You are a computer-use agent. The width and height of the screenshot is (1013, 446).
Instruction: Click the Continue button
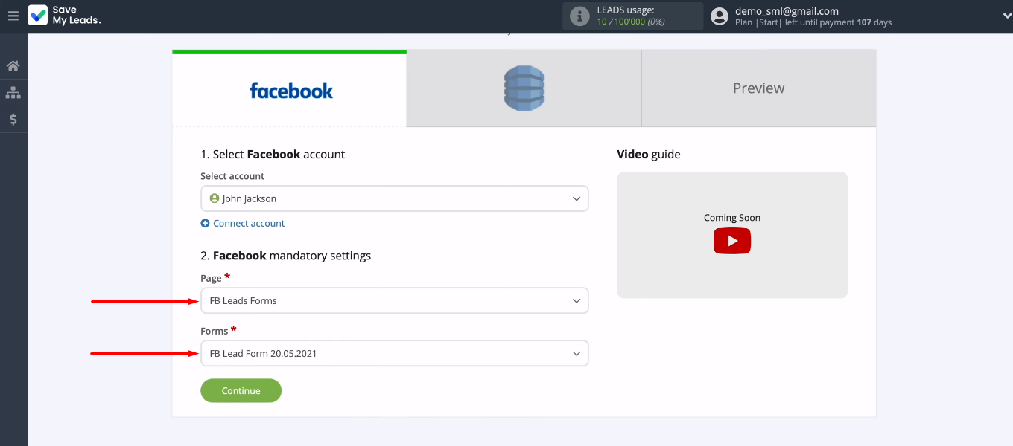pos(241,391)
